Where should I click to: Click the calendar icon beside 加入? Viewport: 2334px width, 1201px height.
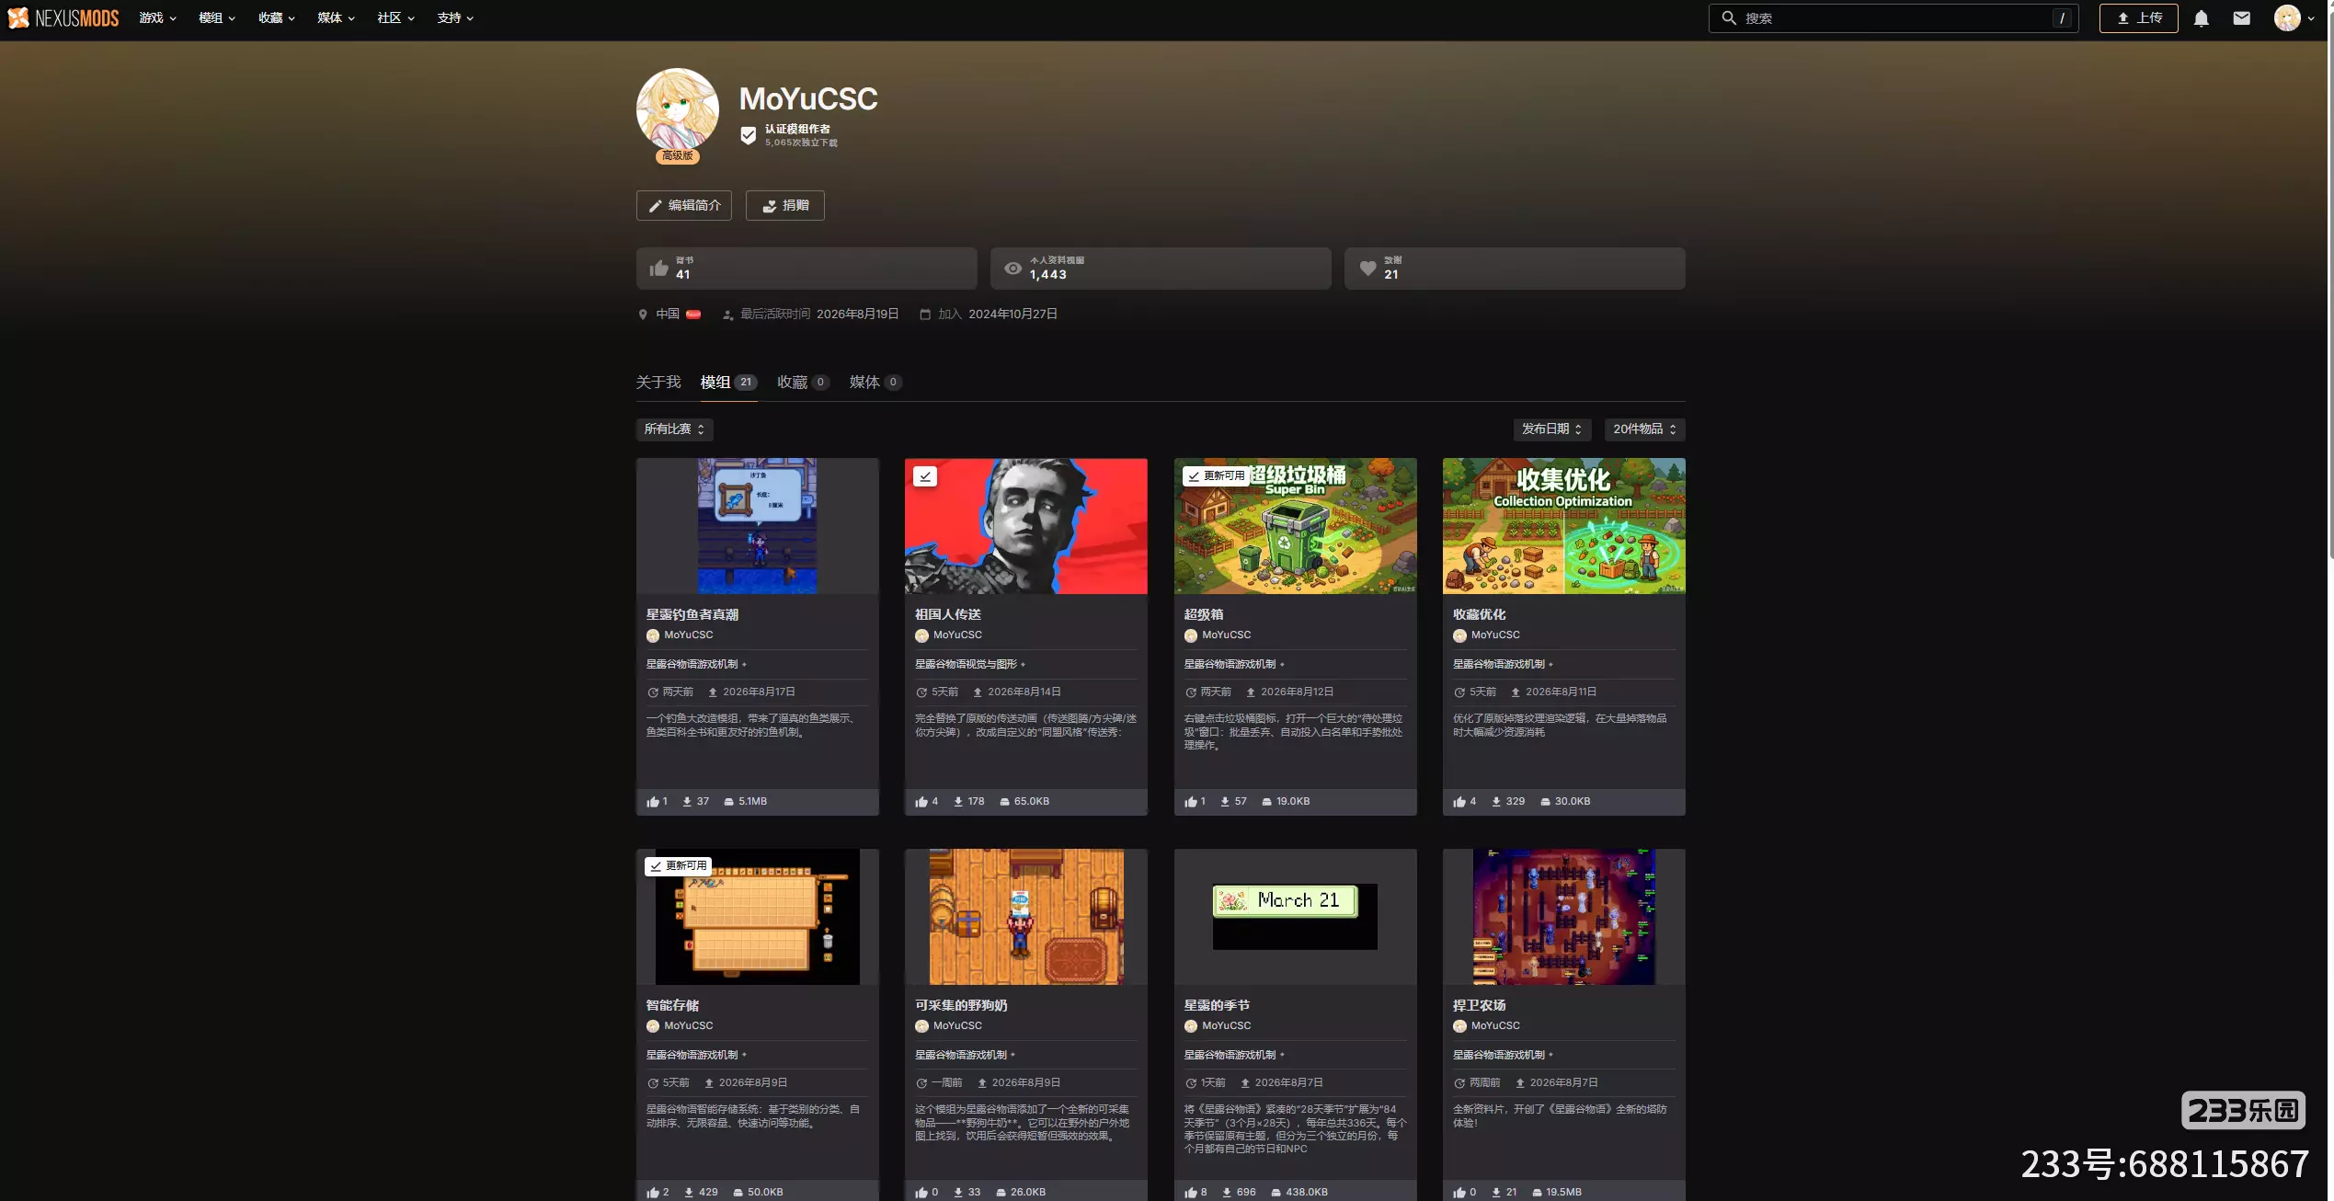click(x=925, y=315)
